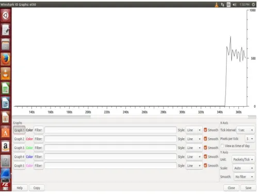Pick the pink Color for Graph 5
This screenshot has width=258, height=196.
[29, 166]
